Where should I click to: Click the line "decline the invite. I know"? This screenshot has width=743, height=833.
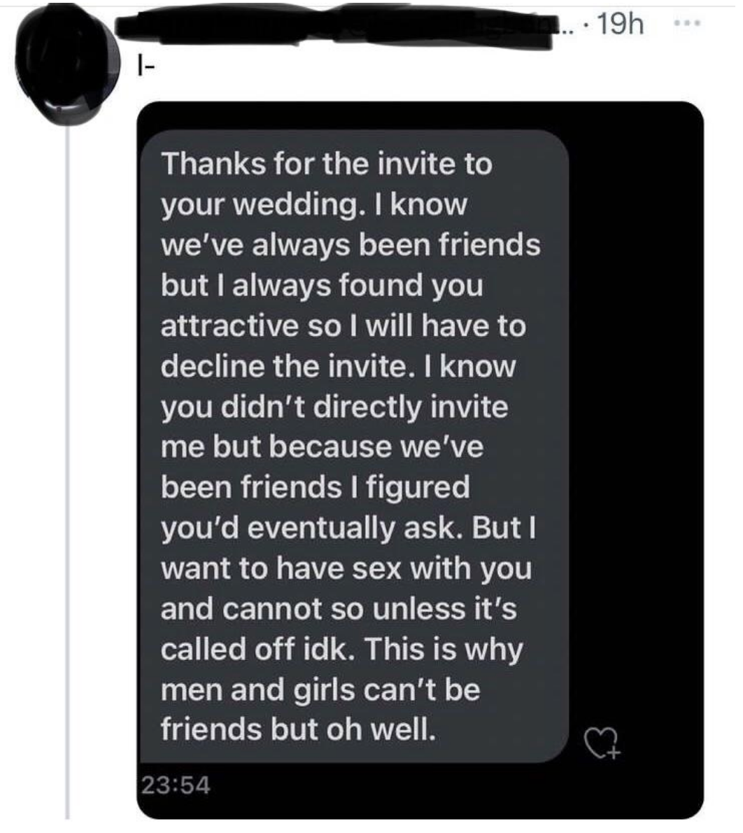point(337,367)
